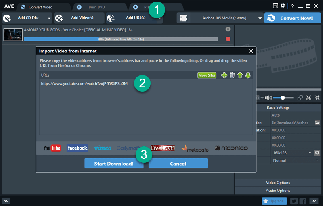Expand the Add CD Disc dropdown arrow
Image resolution: width=323 pixels, height=206 pixels.
coord(49,18)
